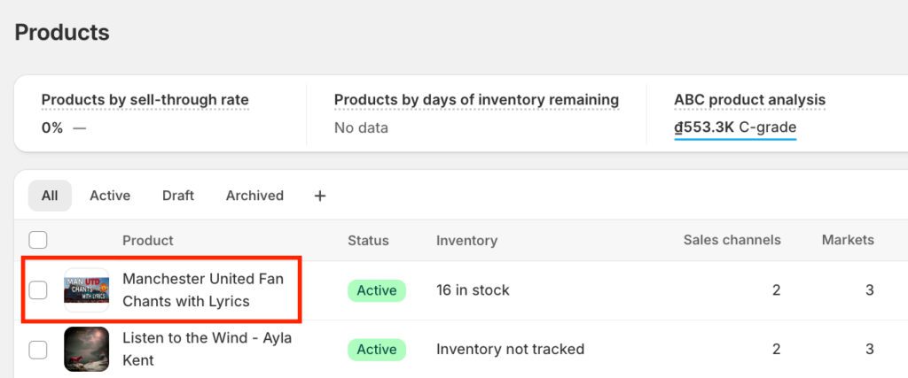908x378 pixels.
Task: Open the Archived products tab
Action: click(254, 196)
